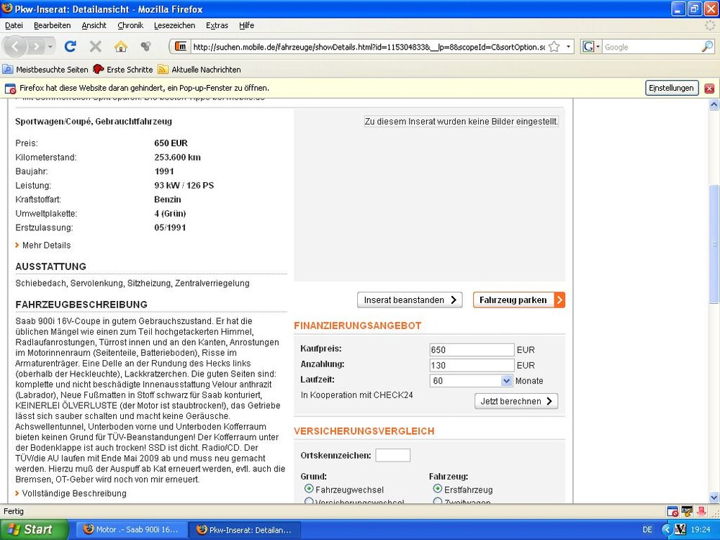The width and height of the screenshot is (720, 540).
Task: Open the Start menu
Action: click(34, 529)
